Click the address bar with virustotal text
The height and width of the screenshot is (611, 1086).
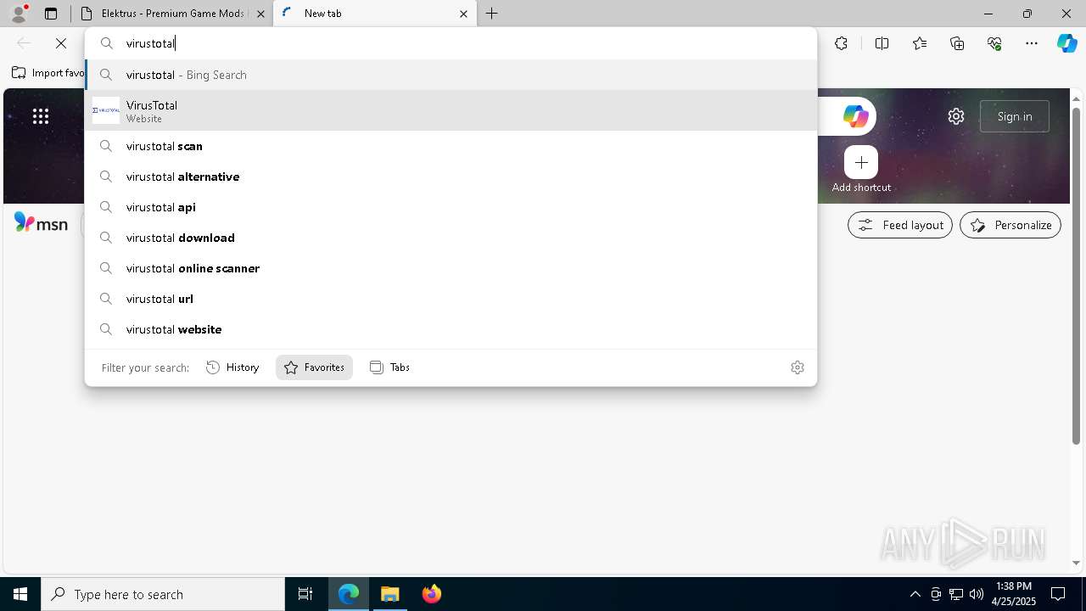tap(451, 43)
